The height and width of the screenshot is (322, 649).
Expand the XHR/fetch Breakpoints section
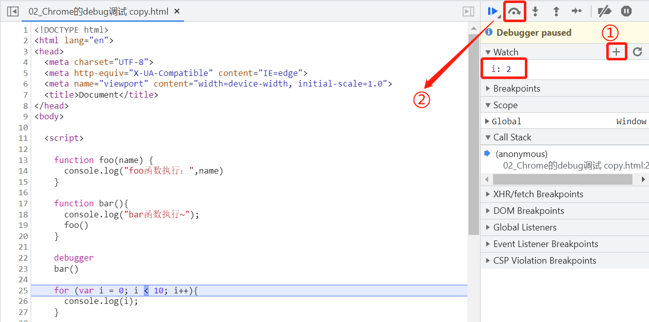pos(538,194)
